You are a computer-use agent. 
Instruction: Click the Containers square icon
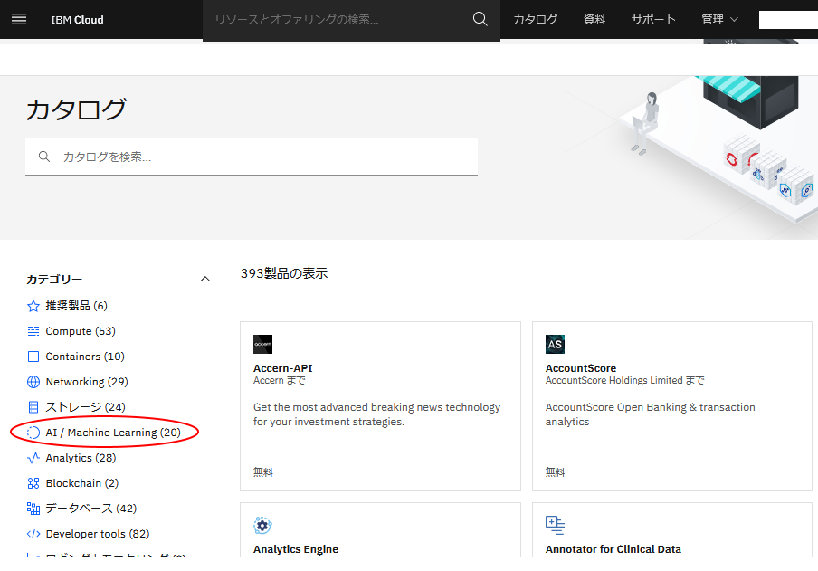click(x=33, y=357)
